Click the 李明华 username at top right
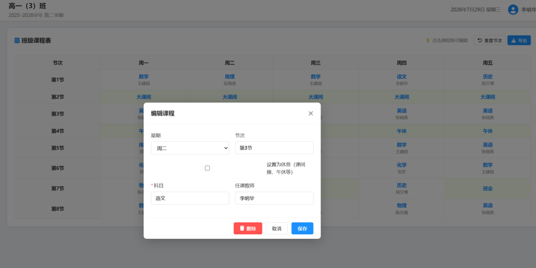The height and width of the screenshot is (268, 536). 529,10
